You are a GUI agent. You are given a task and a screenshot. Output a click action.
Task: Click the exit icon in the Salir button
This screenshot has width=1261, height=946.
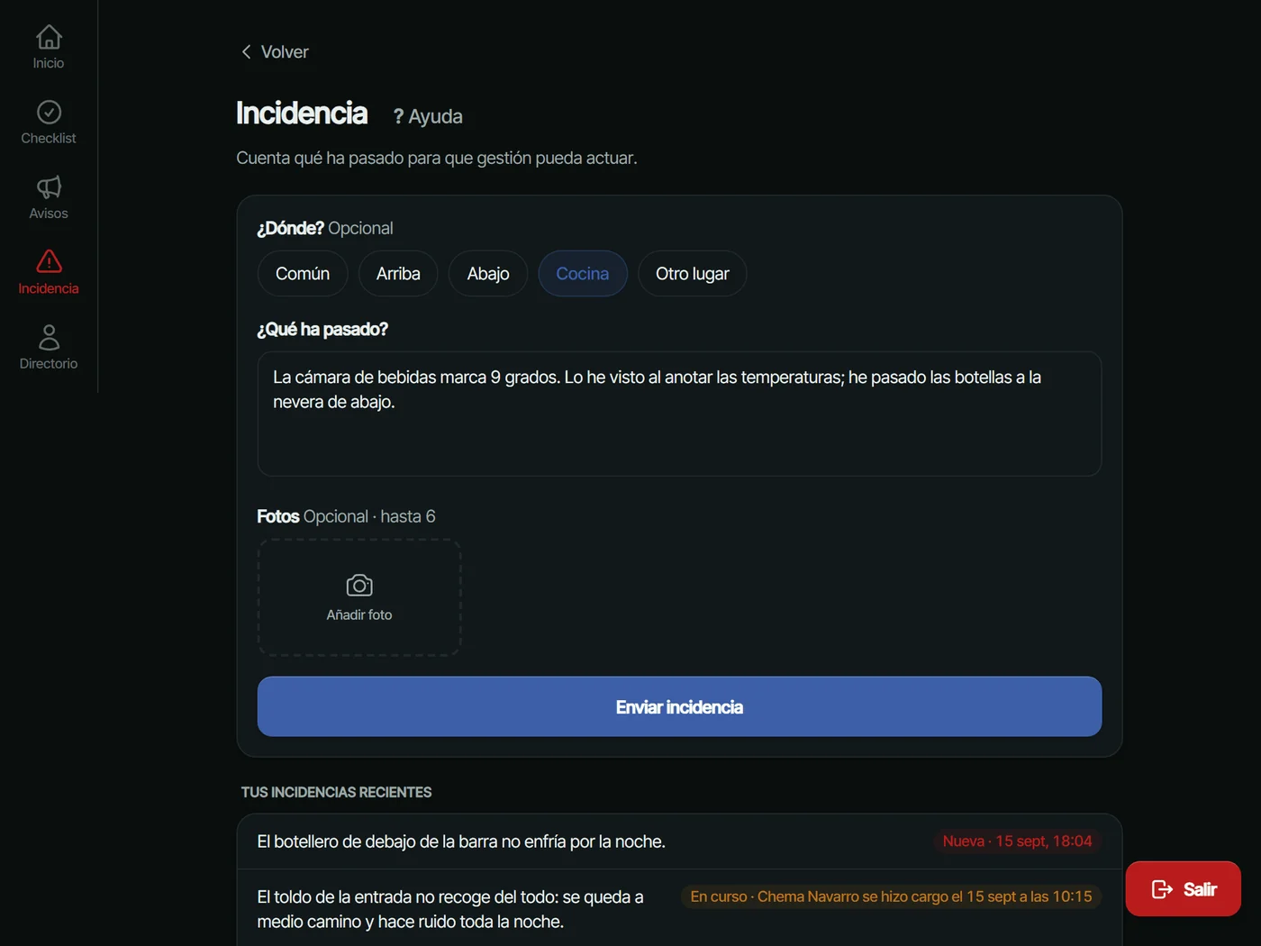pyautogui.click(x=1162, y=889)
